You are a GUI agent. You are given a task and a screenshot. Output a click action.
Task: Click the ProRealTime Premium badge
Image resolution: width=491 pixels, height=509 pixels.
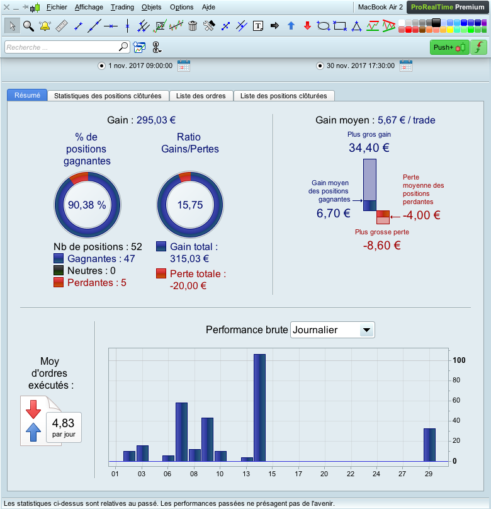448,7
